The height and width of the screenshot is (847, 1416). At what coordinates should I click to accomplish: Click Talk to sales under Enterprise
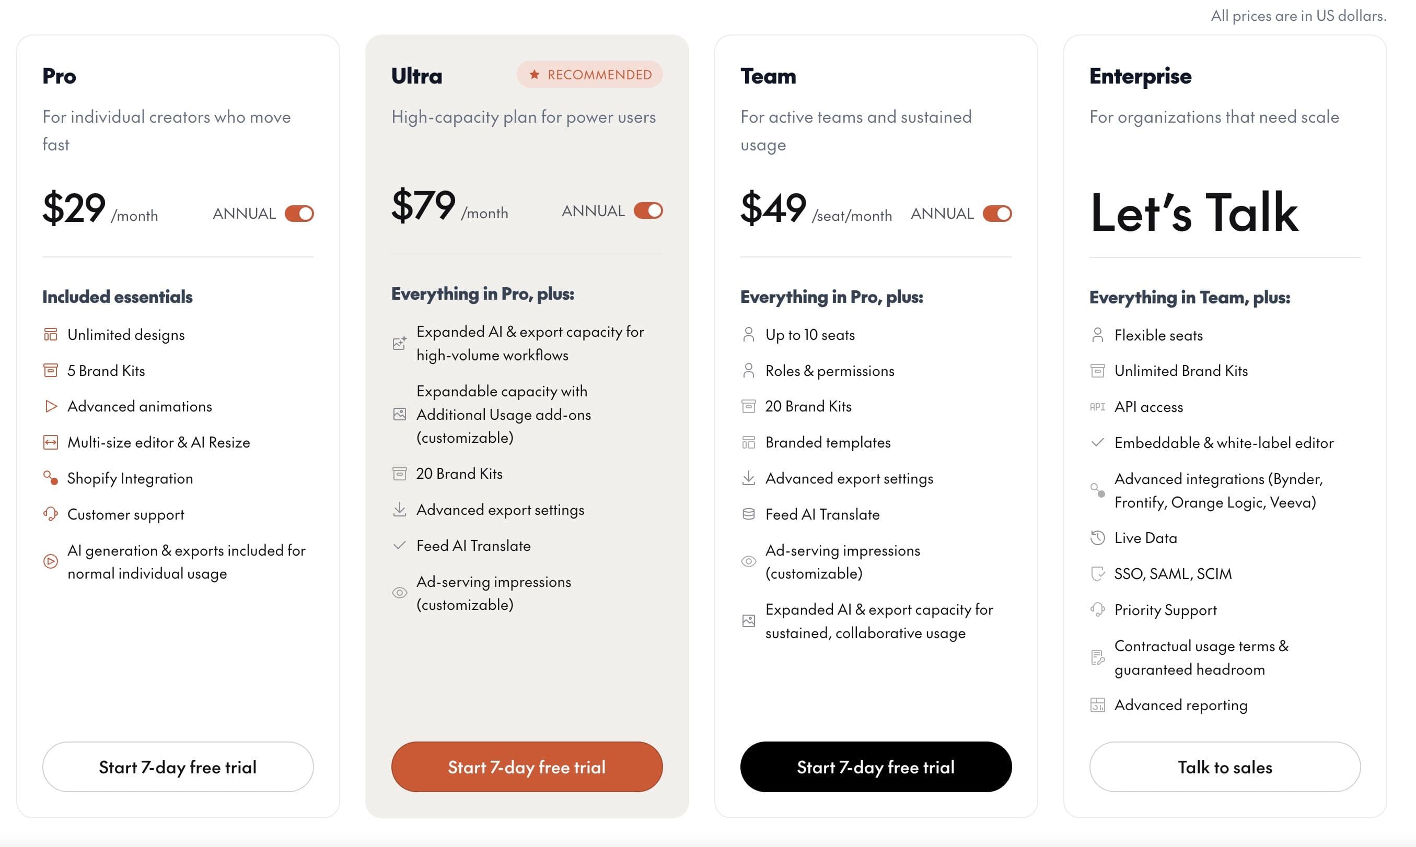pos(1224,767)
